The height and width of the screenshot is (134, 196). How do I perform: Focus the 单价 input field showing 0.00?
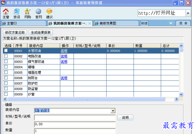(x=75, y=124)
